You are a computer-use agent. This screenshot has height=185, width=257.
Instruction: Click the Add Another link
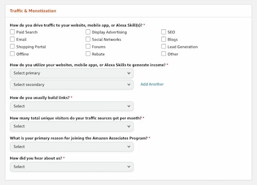152,84
